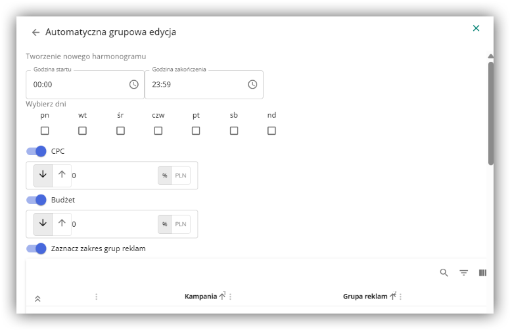
Task: Select the Budżet decrease down arrow
Action: coord(43,224)
